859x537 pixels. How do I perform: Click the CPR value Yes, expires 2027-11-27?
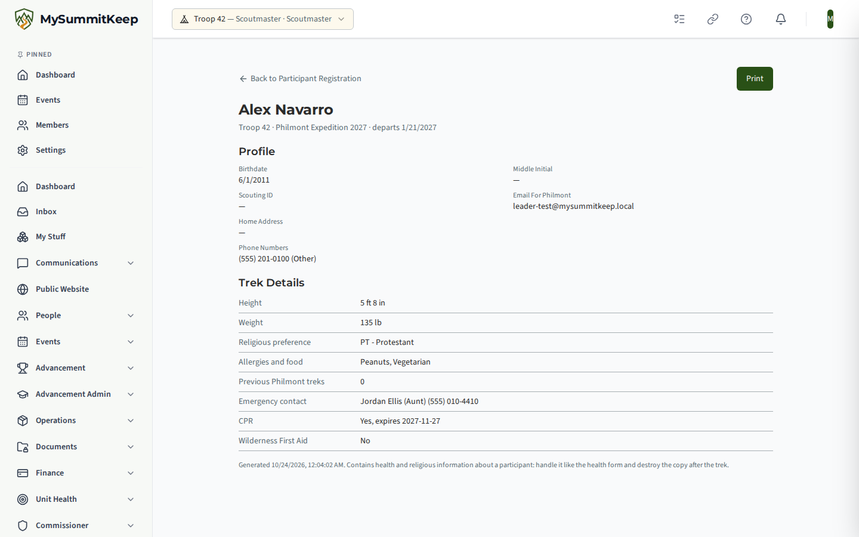(400, 421)
